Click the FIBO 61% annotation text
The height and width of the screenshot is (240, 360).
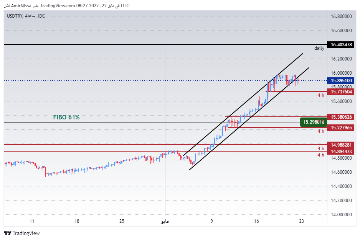point(66,117)
